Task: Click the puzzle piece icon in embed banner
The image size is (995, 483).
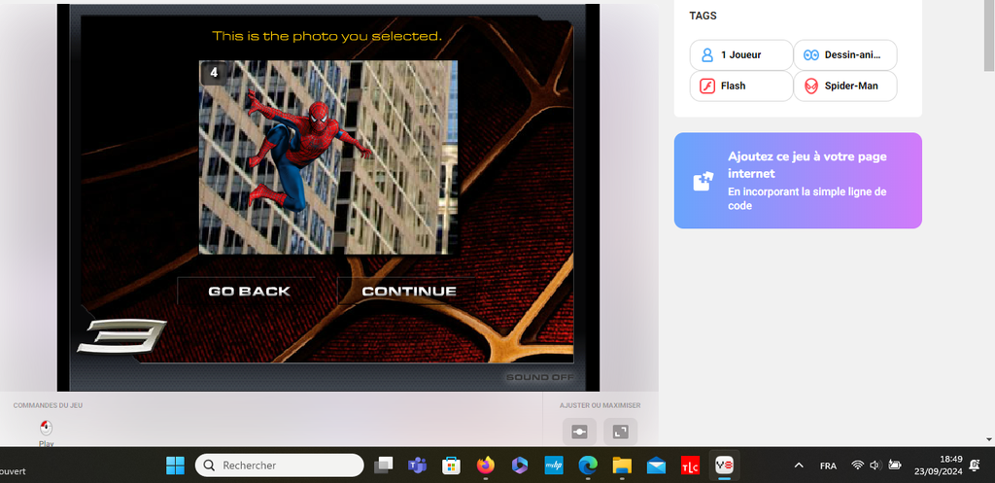Action: (x=703, y=182)
